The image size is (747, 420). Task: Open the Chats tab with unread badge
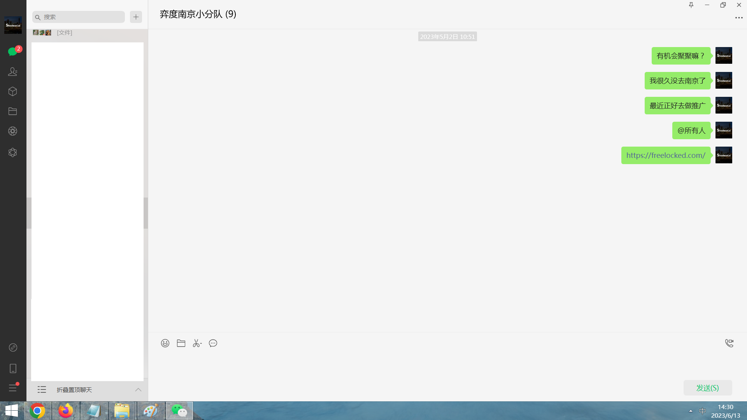point(13,51)
